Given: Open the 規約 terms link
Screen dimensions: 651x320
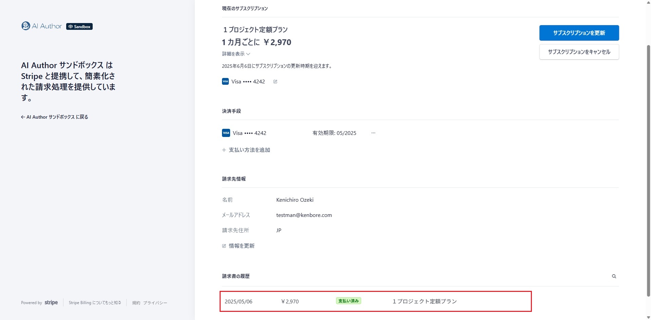Looking at the screenshot, I should [x=136, y=303].
